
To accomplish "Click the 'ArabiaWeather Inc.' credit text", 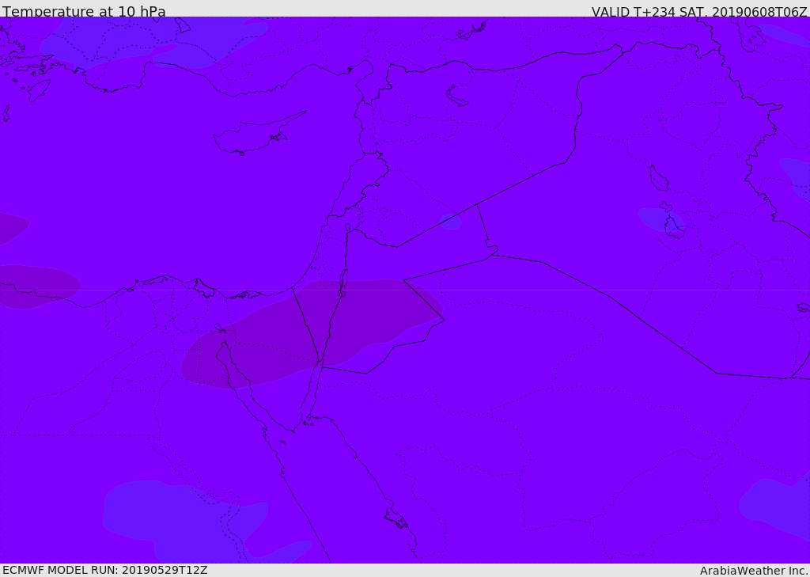I will tap(754, 571).
